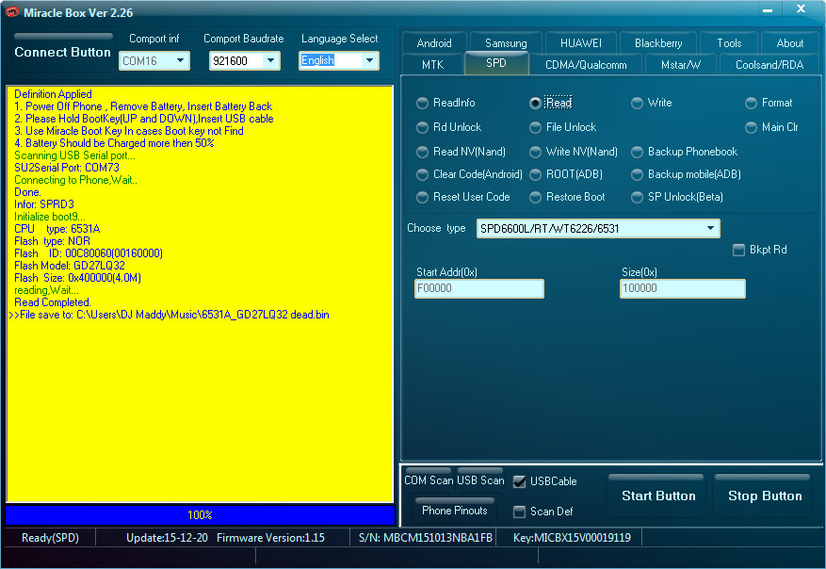Click the File save to path line
This screenshot has height=569, width=826.
169,315
